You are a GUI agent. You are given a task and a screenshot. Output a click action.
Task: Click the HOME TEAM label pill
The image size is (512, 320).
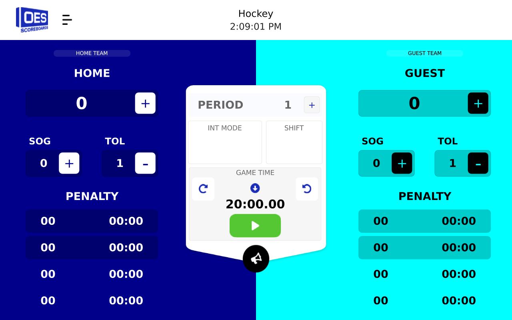92,53
